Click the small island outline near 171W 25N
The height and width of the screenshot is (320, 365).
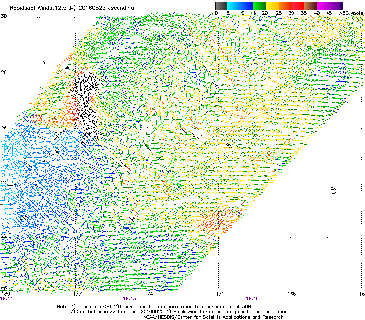click(229, 146)
